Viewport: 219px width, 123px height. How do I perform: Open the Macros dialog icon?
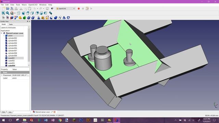[x=87, y=9]
